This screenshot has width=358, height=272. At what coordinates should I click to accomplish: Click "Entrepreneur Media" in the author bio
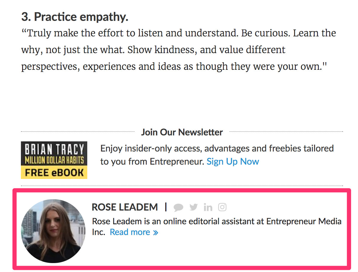click(304, 222)
